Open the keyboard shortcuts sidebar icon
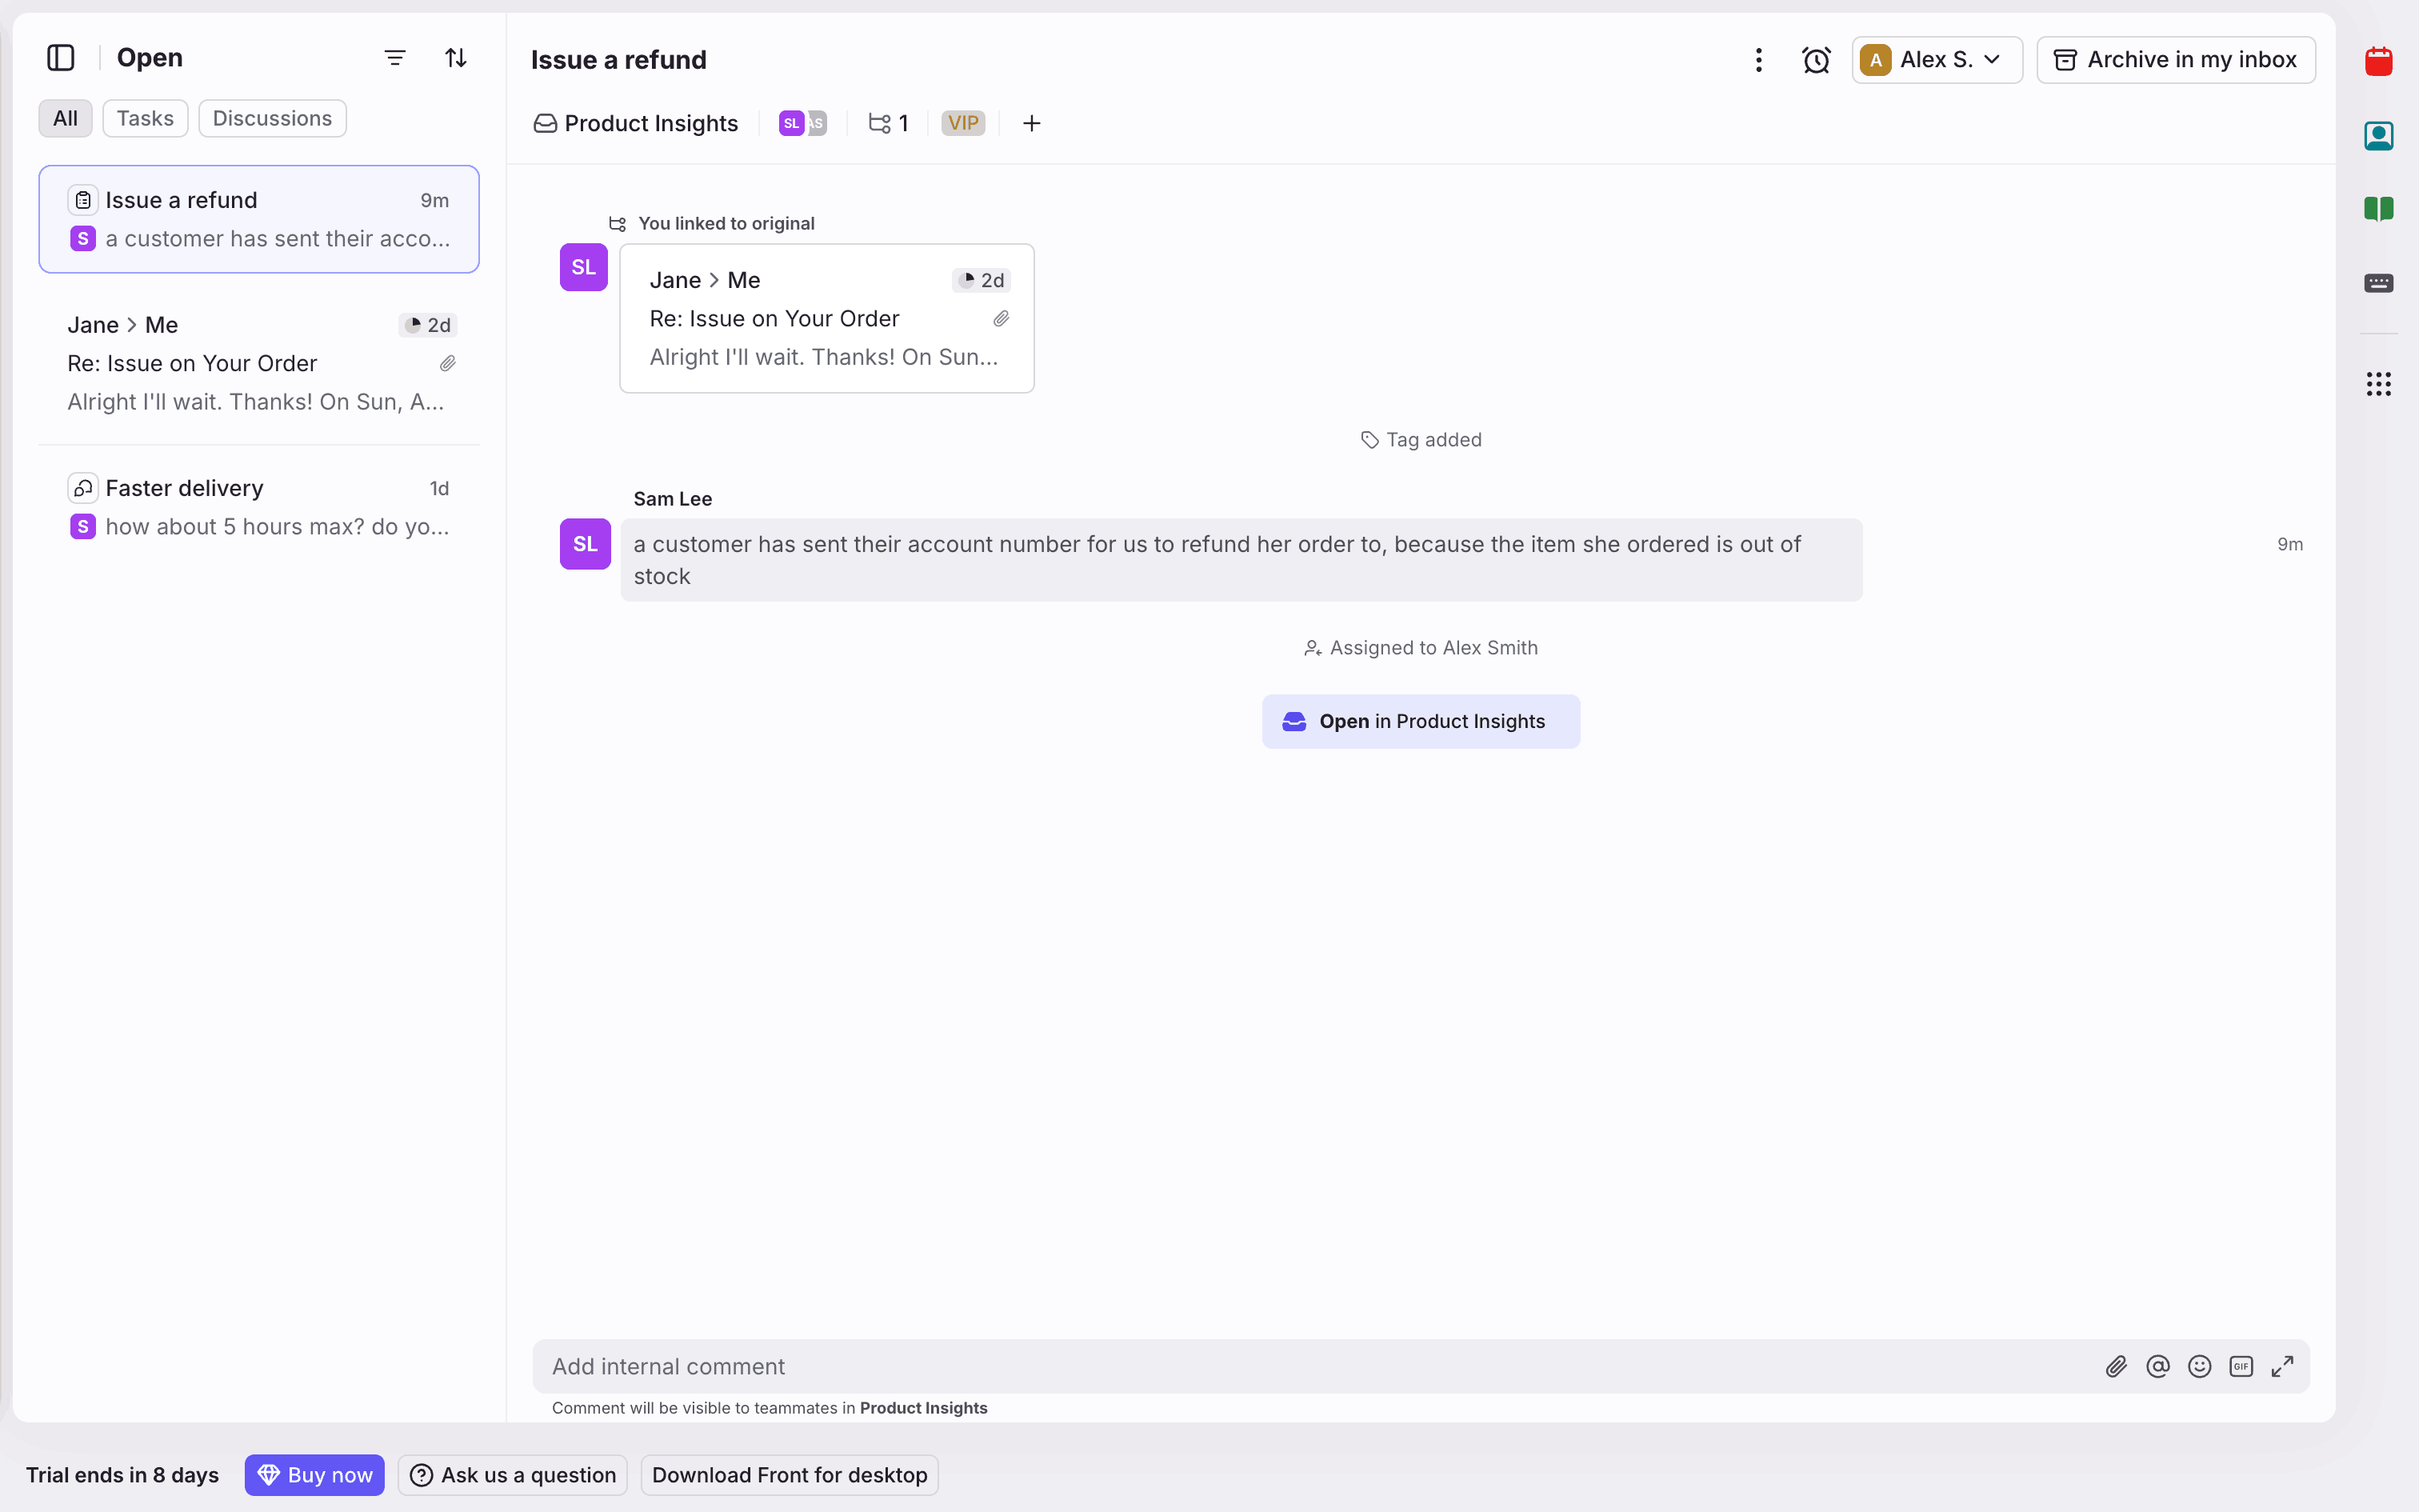This screenshot has height=1512, width=2419. click(2378, 283)
